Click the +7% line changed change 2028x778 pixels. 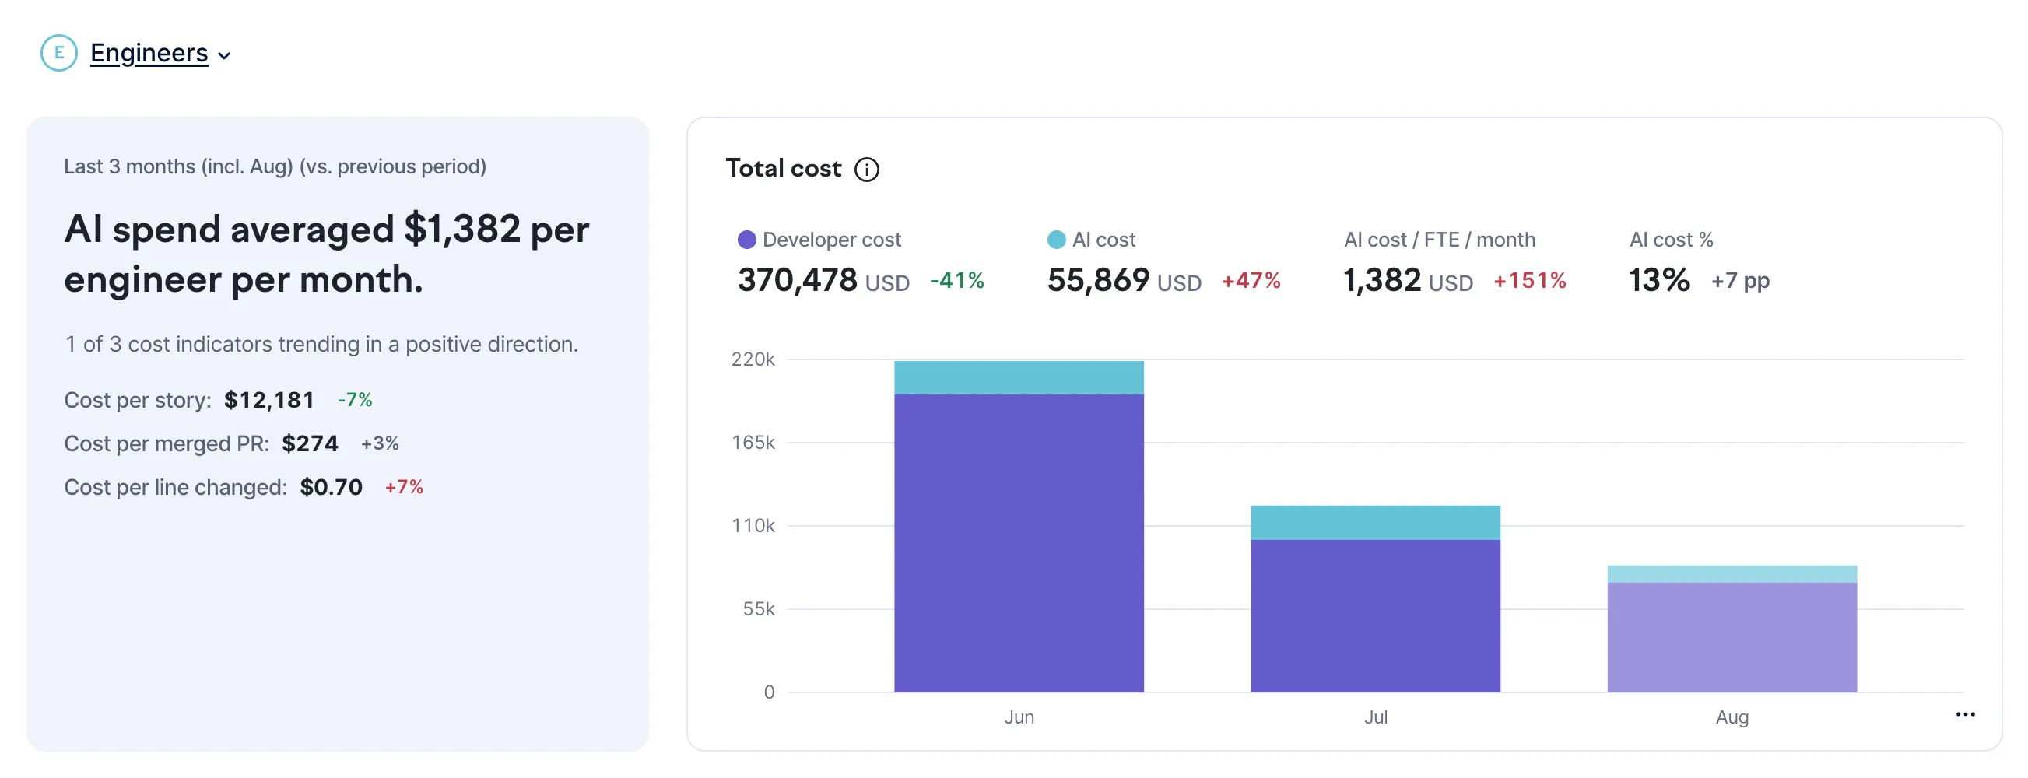[404, 487]
